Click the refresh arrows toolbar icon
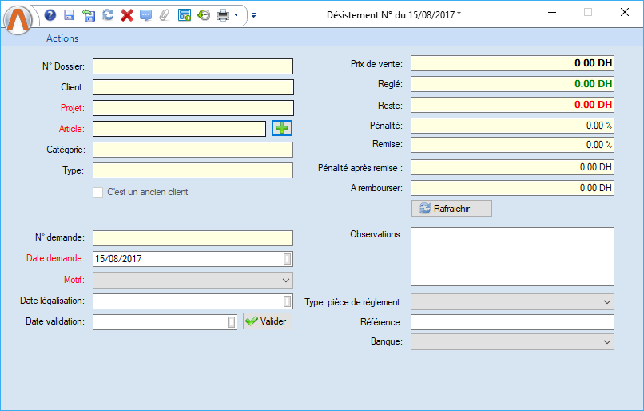This screenshot has height=411, width=644. (x=108, y=15)
